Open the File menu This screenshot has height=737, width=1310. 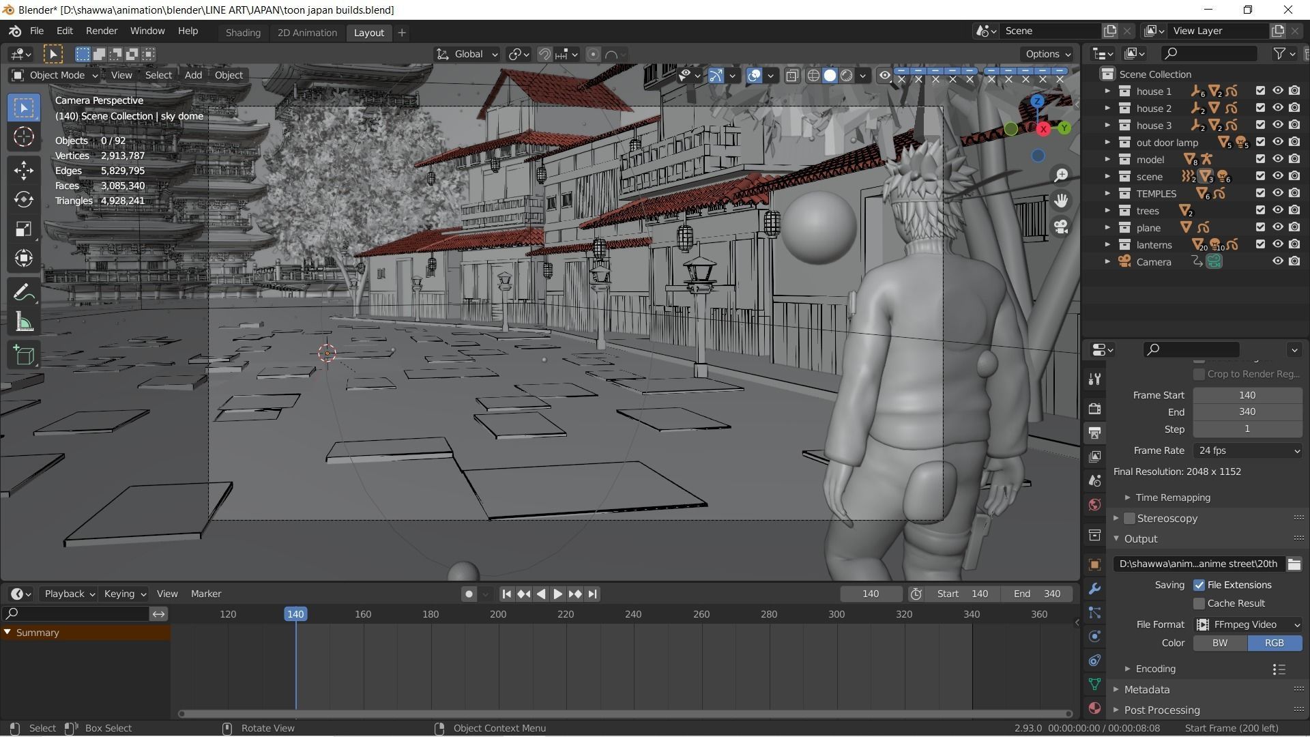point(37,31)
